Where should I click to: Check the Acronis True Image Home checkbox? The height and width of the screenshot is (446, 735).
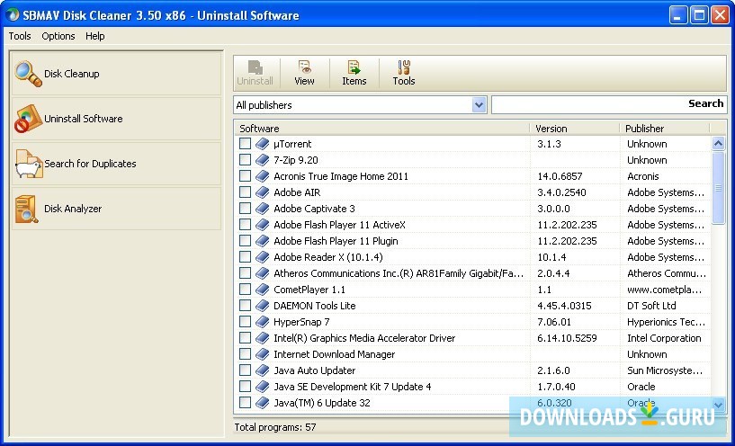click(x=246, y=176)
